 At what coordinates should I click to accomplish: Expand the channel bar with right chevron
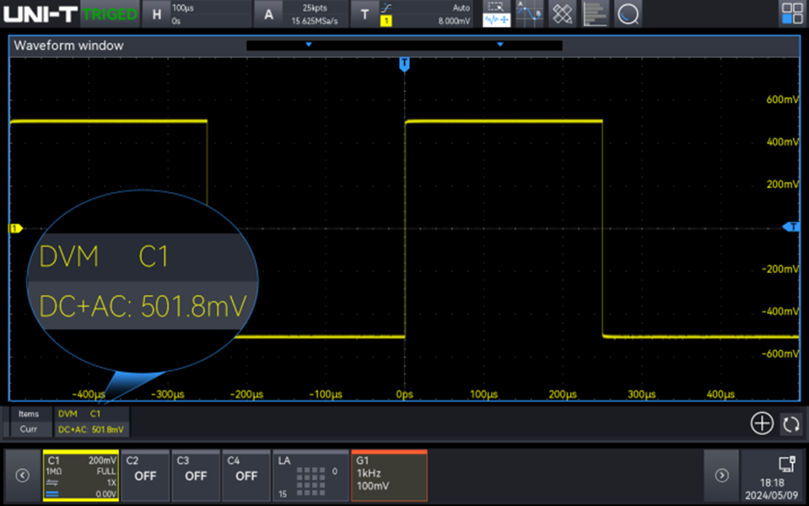click(x=722, y=475)
